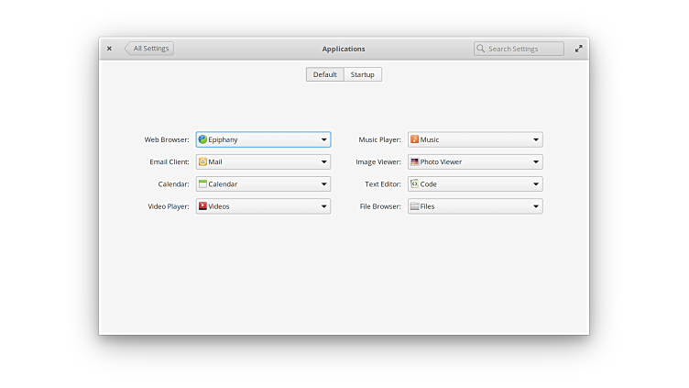Click the search magnifier icon
Viewport: 689px width, 388px height.
(x=481, y=49)
